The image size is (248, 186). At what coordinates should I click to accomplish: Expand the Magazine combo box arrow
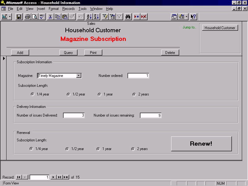[79, 76]
